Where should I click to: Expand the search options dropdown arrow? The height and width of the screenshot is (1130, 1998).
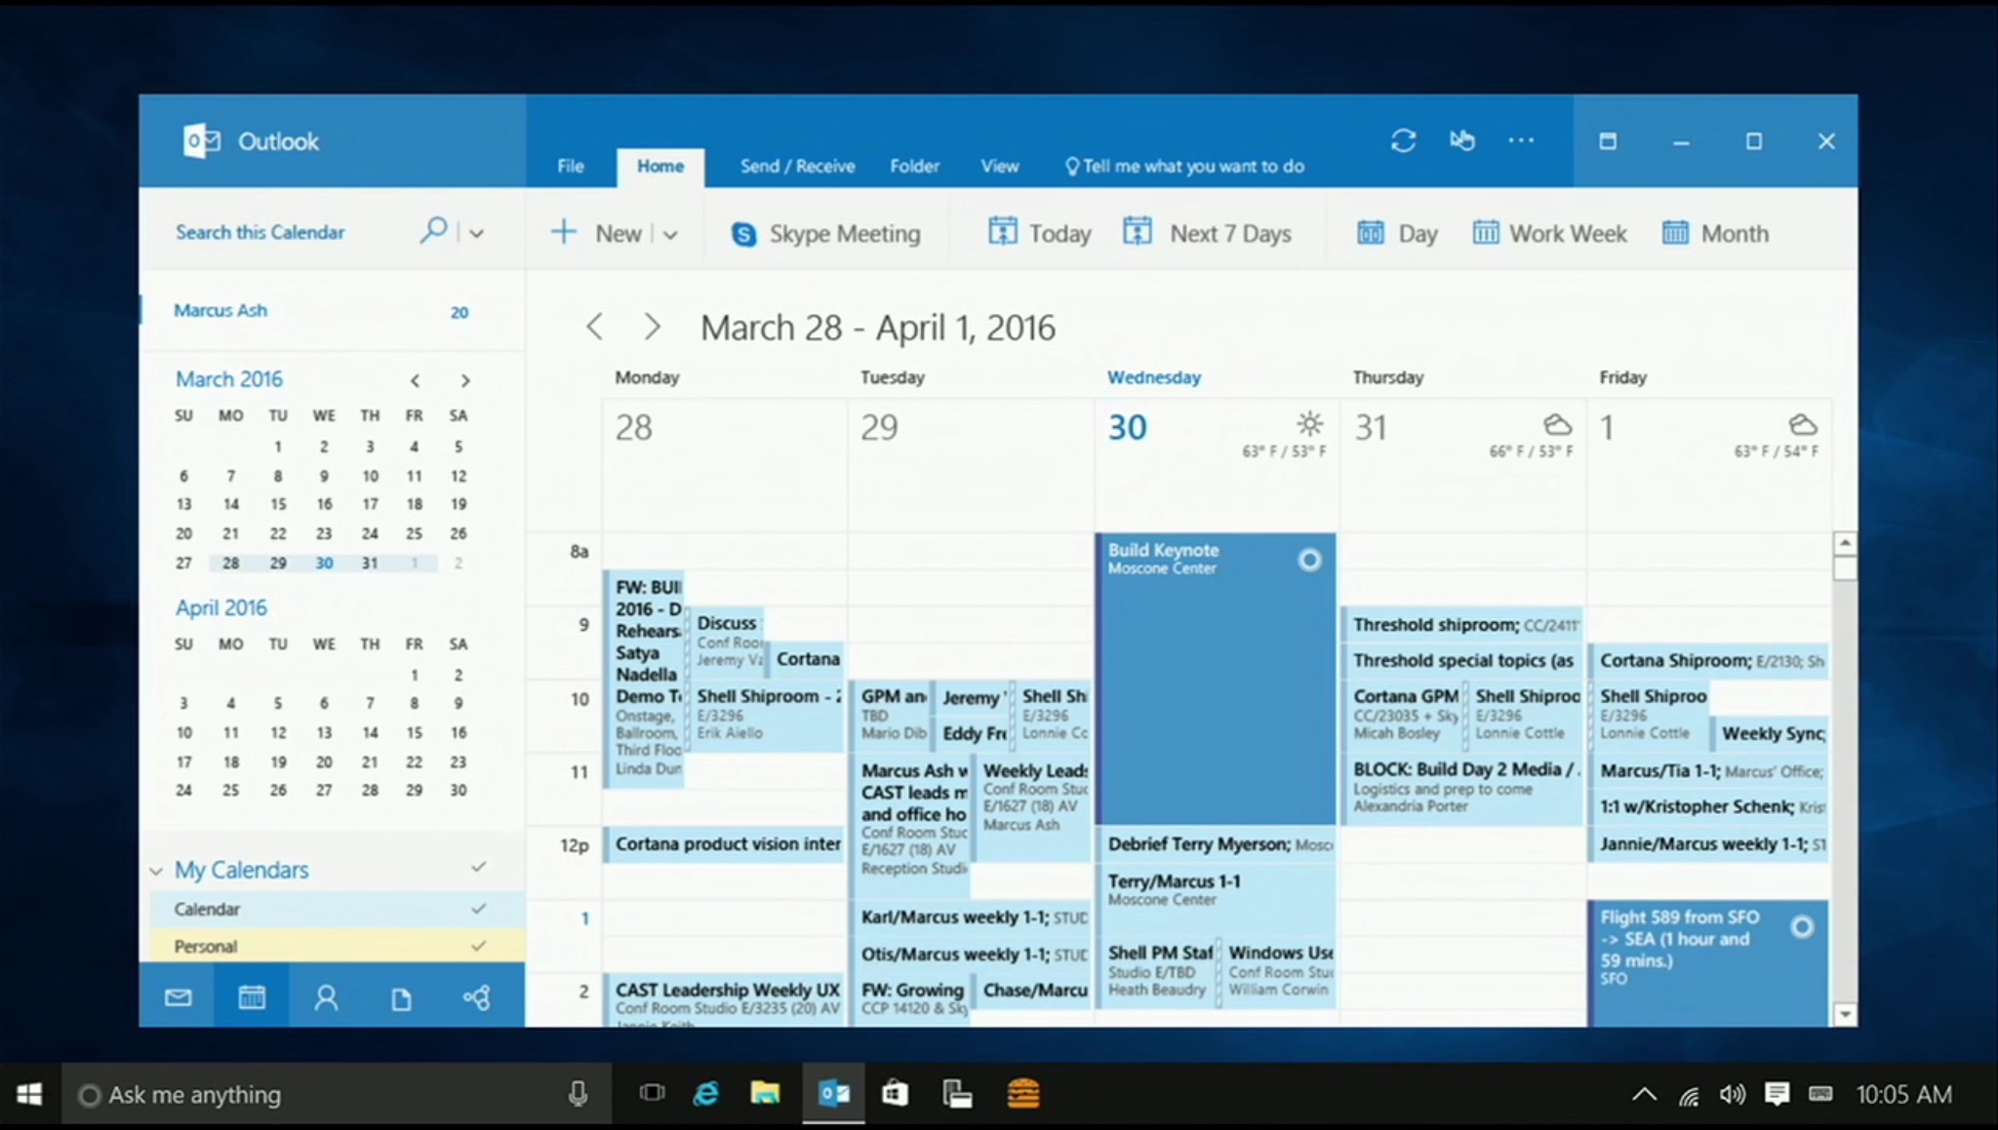[x=476, y=233]
